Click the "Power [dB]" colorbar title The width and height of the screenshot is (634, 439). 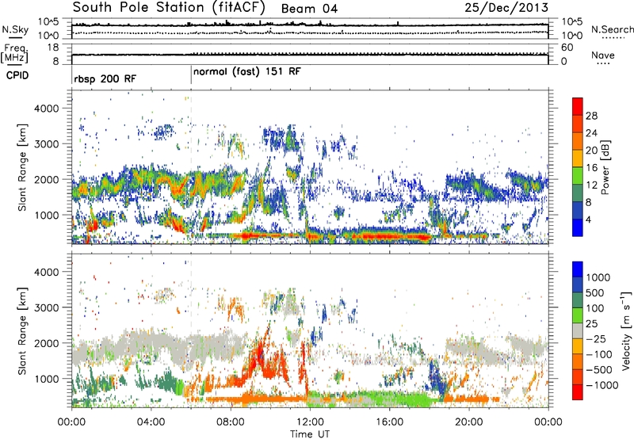coord(605,167)
